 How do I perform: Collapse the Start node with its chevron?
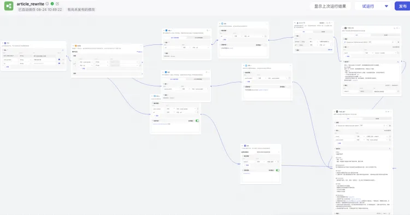tap(3, 43)
